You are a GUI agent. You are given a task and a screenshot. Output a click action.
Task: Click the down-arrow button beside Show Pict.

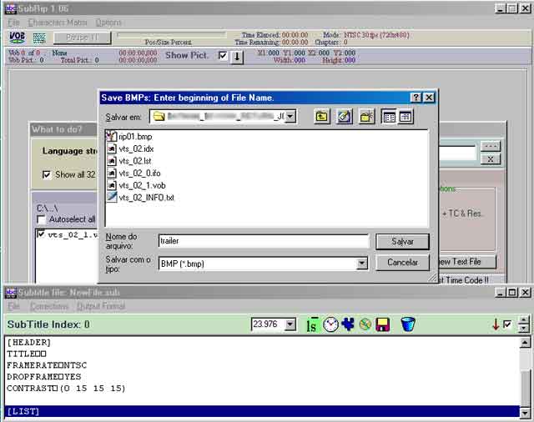coord(237,57)
